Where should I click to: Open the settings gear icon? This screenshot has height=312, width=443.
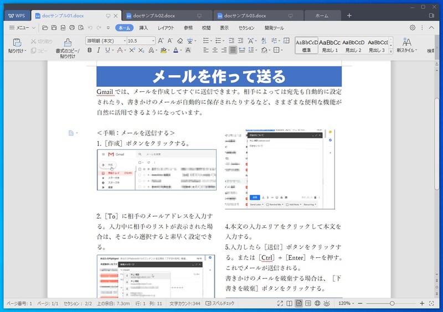pyautogui.click(x=412, y=27)
